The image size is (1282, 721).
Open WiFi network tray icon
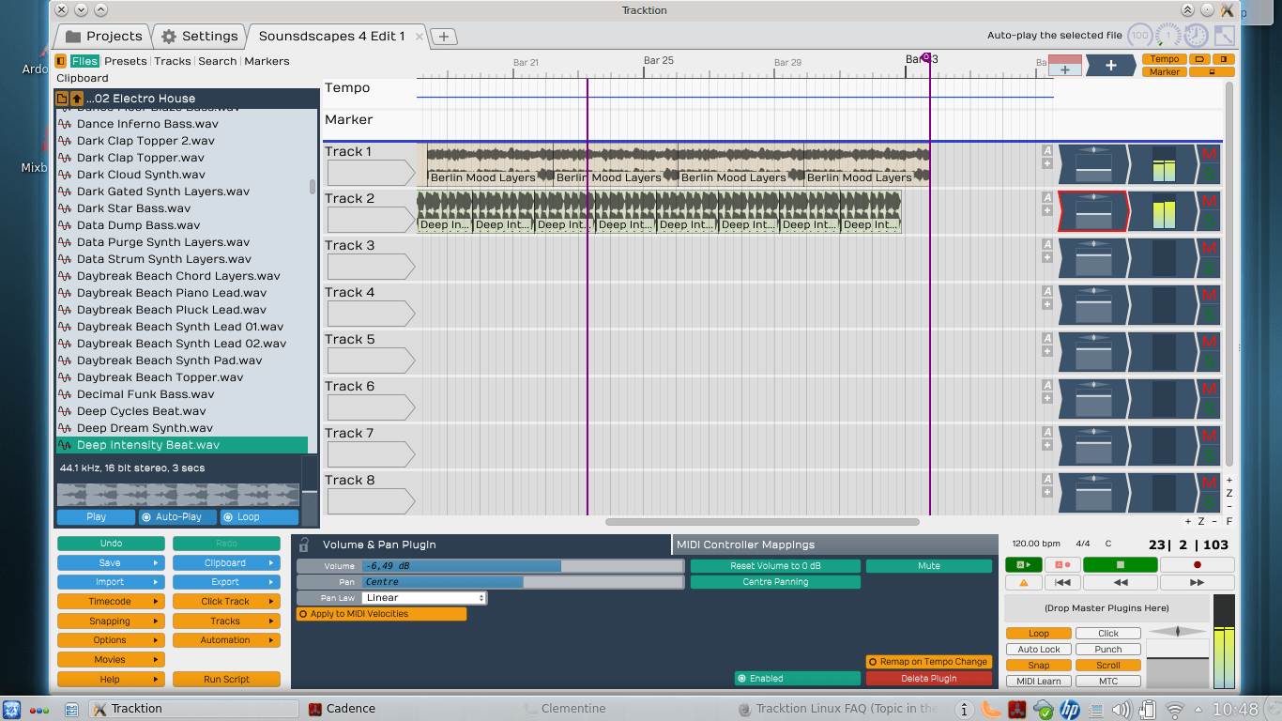pyautogui.click(x=1174, y=710)
